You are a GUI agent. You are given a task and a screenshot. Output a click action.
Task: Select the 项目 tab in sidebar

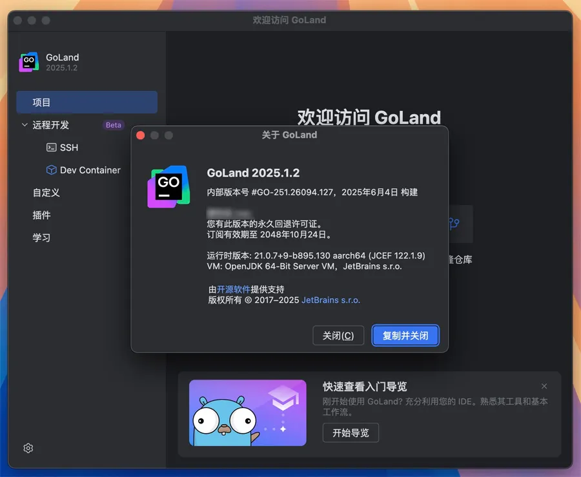pyautogui.click(x=87, y=102)
